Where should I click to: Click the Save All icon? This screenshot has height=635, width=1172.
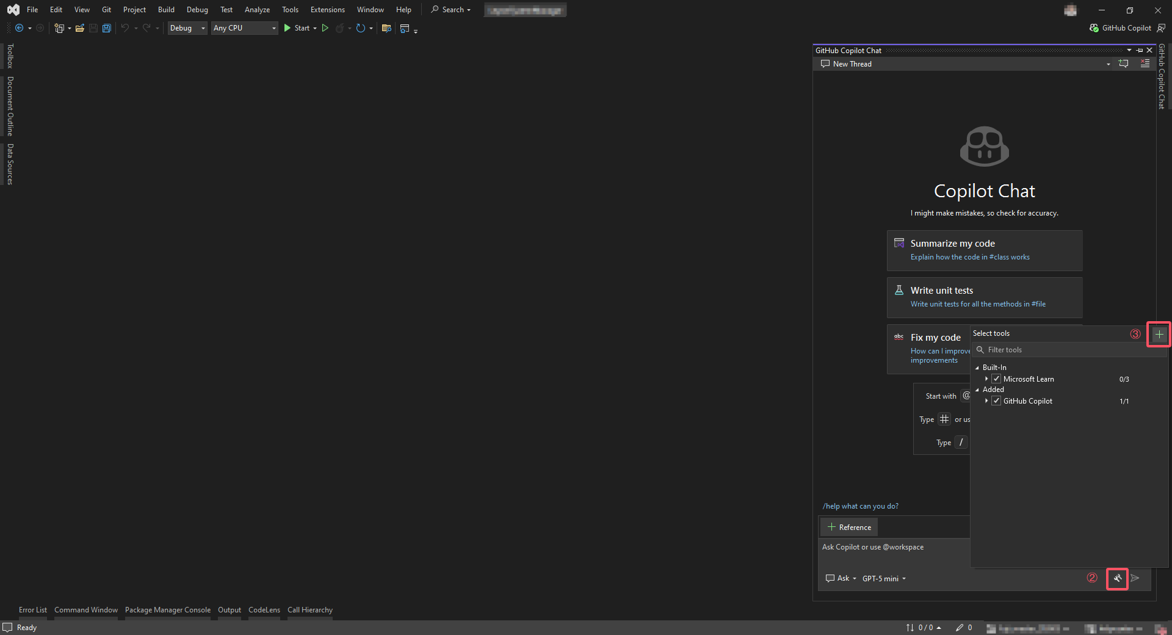(x=107, y=28)
